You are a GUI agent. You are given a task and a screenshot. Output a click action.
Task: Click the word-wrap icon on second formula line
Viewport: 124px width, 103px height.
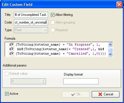(x=11, y=49)
